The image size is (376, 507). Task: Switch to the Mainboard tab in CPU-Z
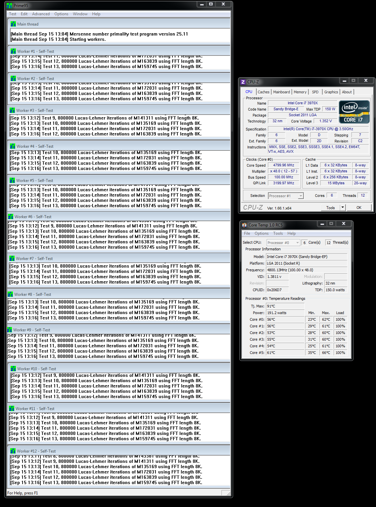click(x=282, y=92)
